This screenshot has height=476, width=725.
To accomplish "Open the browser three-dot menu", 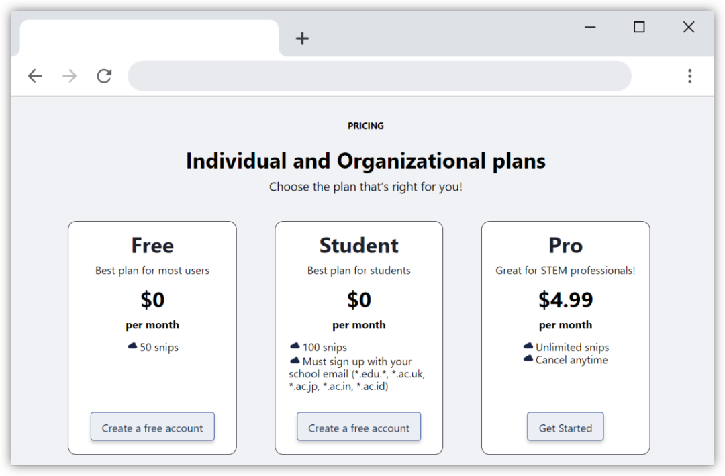I will tap(689, 76).
